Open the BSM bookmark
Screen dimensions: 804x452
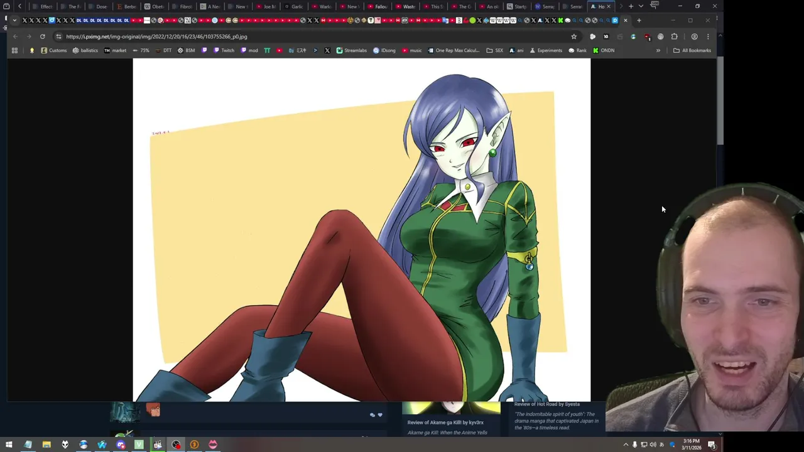pyautogui.click(x=186, y=50)
